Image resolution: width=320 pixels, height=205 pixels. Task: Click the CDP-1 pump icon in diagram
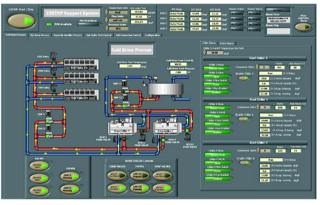coord(48,116)
